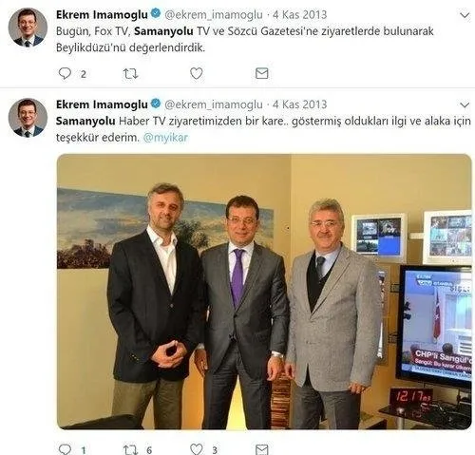Screen dimensions: 475x455
Task: Send first tweet via direct message envelope
Action: 262,73
